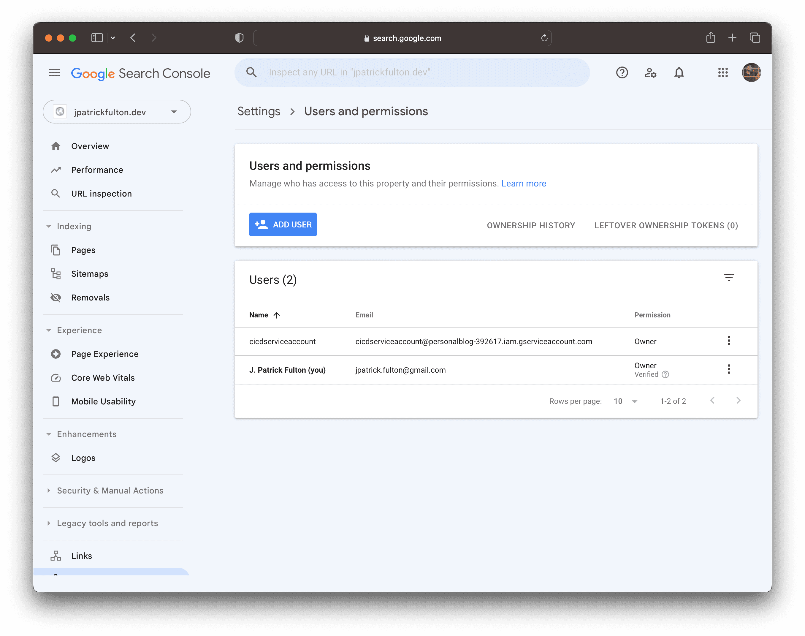Collapse the Experience section

click(x=49, y=330)
